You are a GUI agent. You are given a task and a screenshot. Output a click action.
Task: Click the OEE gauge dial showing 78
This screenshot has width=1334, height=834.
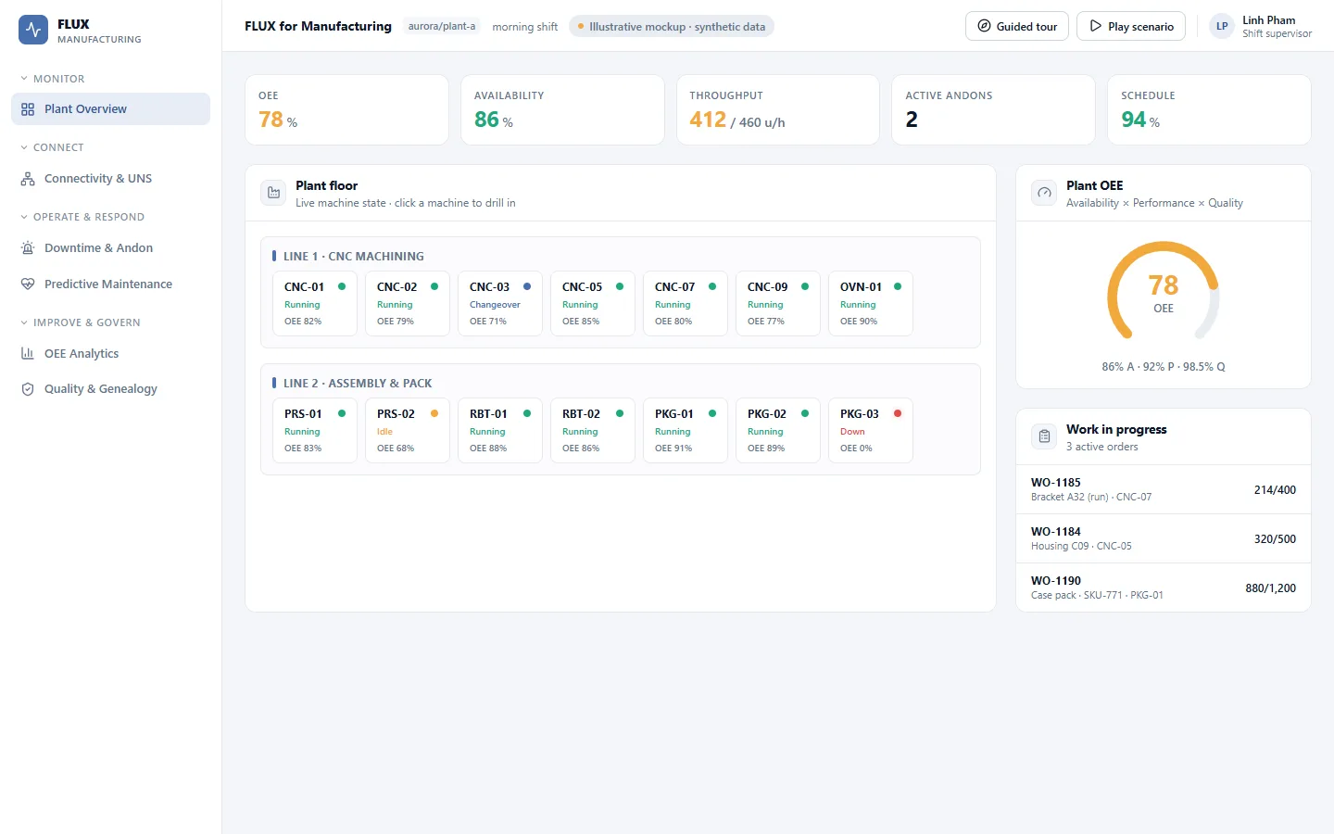click(1164, 291)
